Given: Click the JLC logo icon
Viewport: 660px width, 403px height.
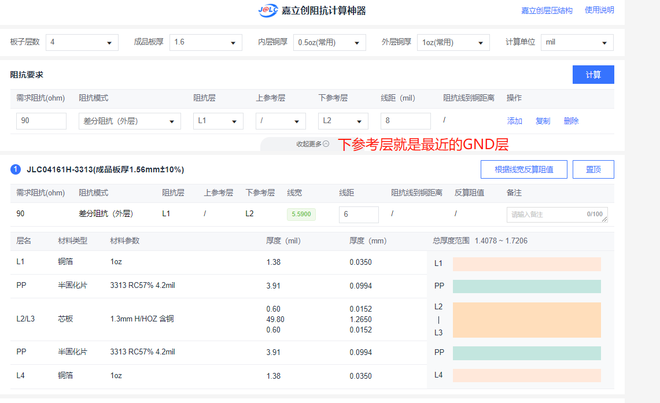Looking at the screenshot, I should point(268,10).
